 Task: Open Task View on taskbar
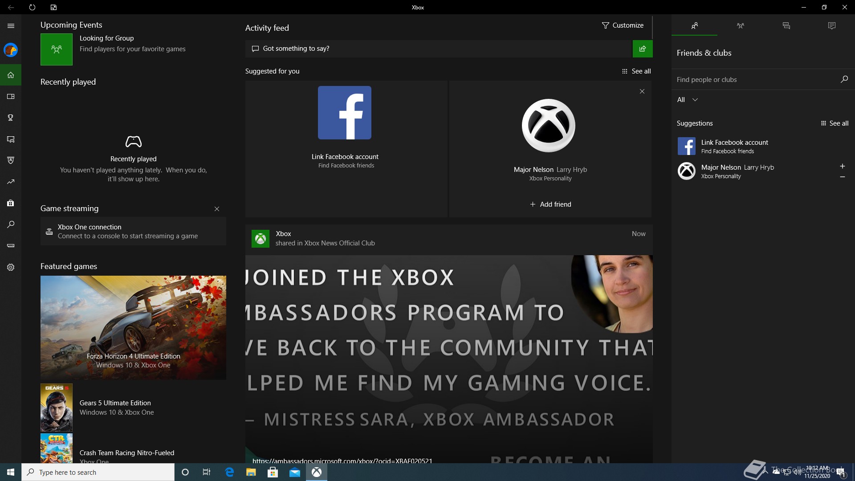click(207, 472)
